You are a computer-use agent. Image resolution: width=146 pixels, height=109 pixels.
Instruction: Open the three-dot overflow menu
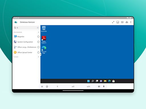(131, 22)
